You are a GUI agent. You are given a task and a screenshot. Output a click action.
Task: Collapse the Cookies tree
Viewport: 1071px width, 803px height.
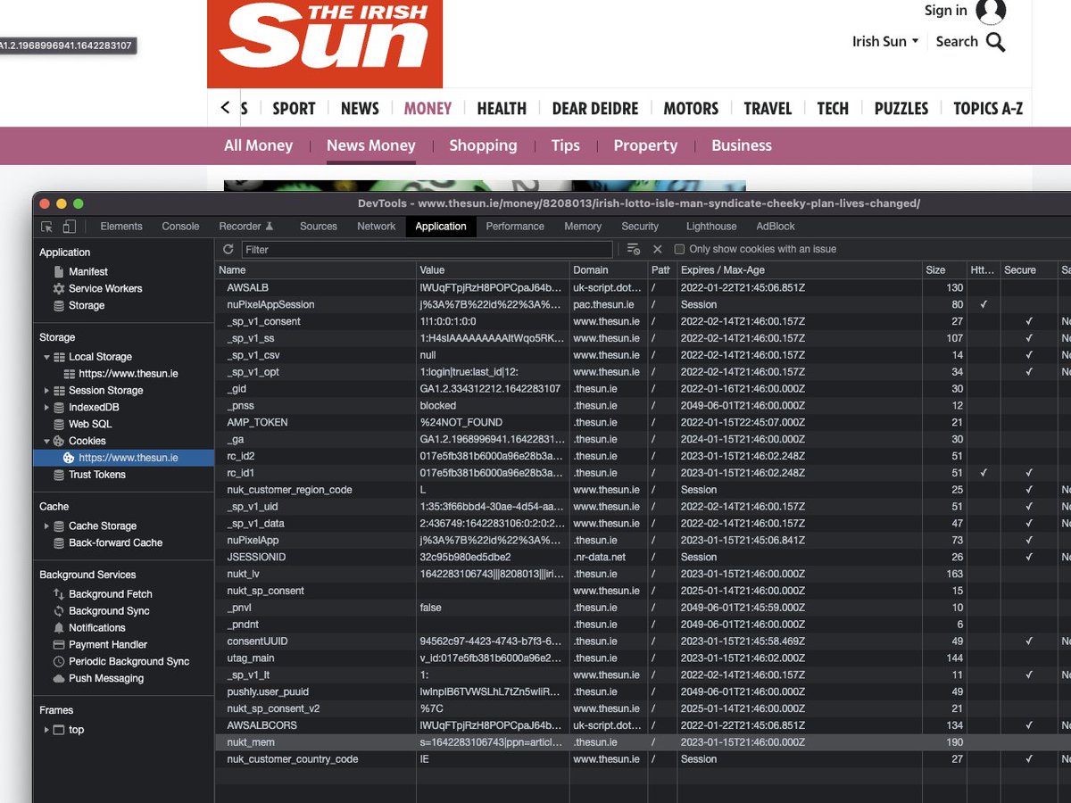tap(46, 442)
